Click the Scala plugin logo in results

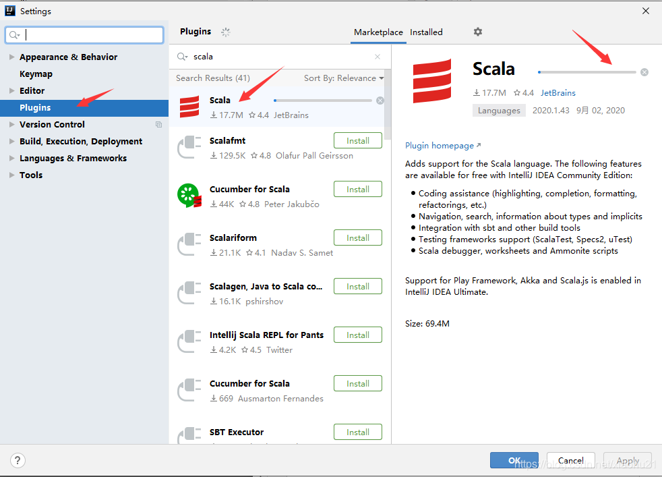click(x=189, y=107)
